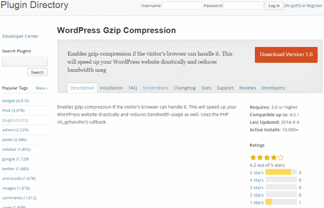Click the 4 stars rating link
Image resolution: width=324 pixels, height=208 pixels.
click(256, 180)
